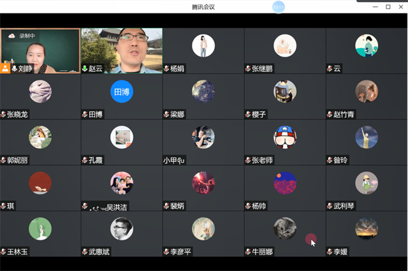Click the blue meeting timer badge in title bar

[278, 6]
